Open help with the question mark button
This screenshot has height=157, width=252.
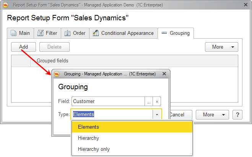237,115
